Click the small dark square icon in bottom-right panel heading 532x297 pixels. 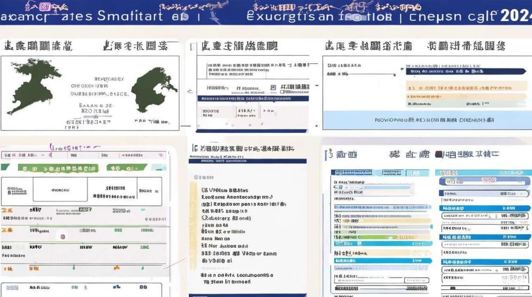(x=439, y=154)
